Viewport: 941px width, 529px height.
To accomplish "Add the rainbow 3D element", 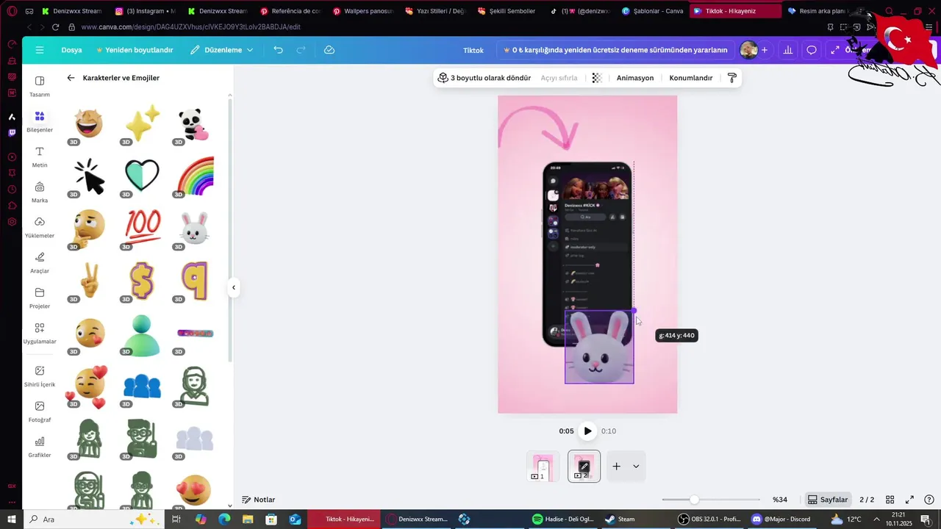I will [195, 177].
